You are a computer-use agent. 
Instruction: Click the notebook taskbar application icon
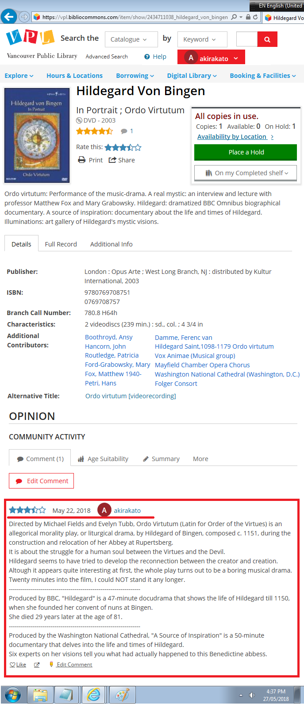tap(67, 695)
